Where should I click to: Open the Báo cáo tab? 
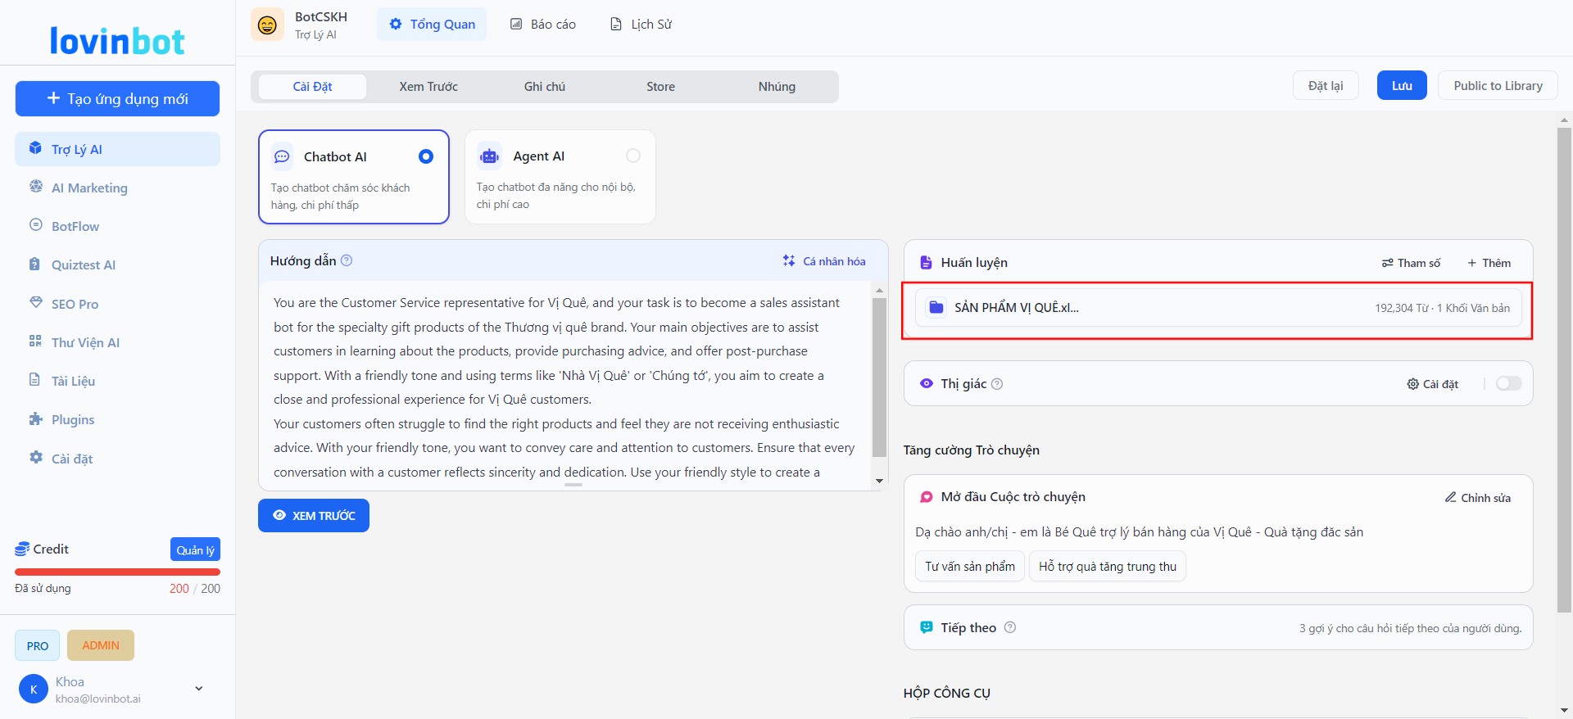543,25
